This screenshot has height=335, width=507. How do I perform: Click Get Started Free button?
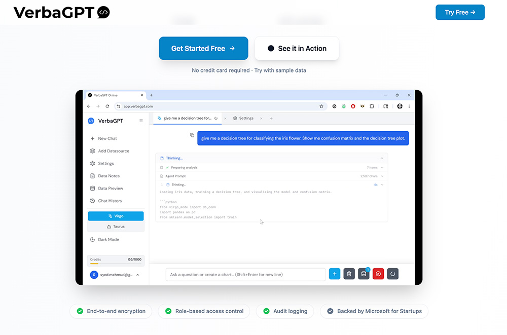[x=203, y=48]
